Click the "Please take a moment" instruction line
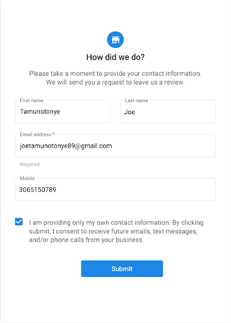231x323 pixels. point(115,73)
